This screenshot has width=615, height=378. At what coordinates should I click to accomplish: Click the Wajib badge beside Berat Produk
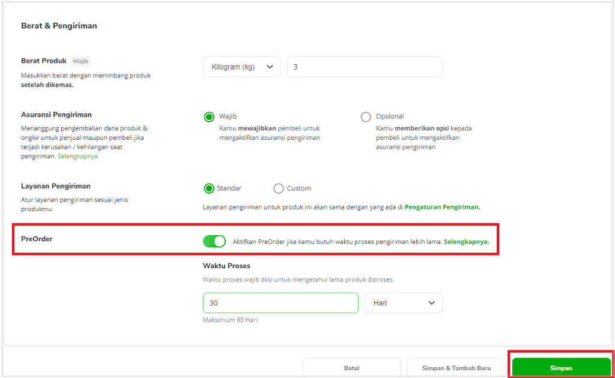click(x=80, y=61)
